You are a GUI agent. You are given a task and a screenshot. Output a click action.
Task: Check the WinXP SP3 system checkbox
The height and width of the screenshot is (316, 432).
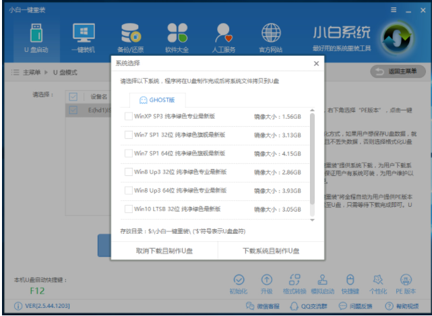tap(129, 117)
